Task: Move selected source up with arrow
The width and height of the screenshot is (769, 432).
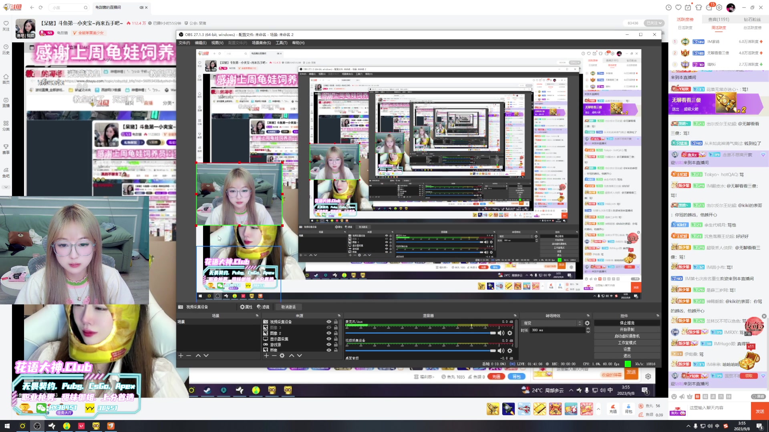Action: (x=292, y=355)
